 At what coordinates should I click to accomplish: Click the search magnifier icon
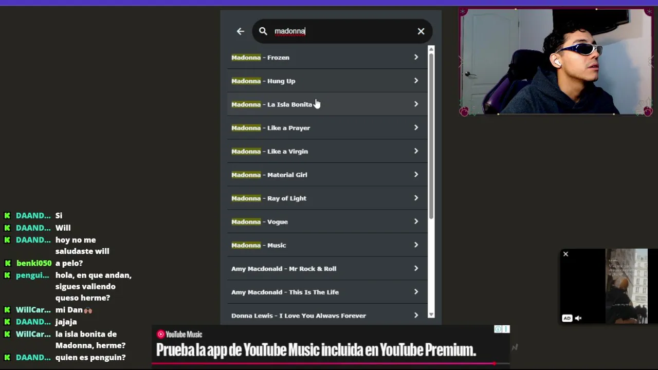263,31
